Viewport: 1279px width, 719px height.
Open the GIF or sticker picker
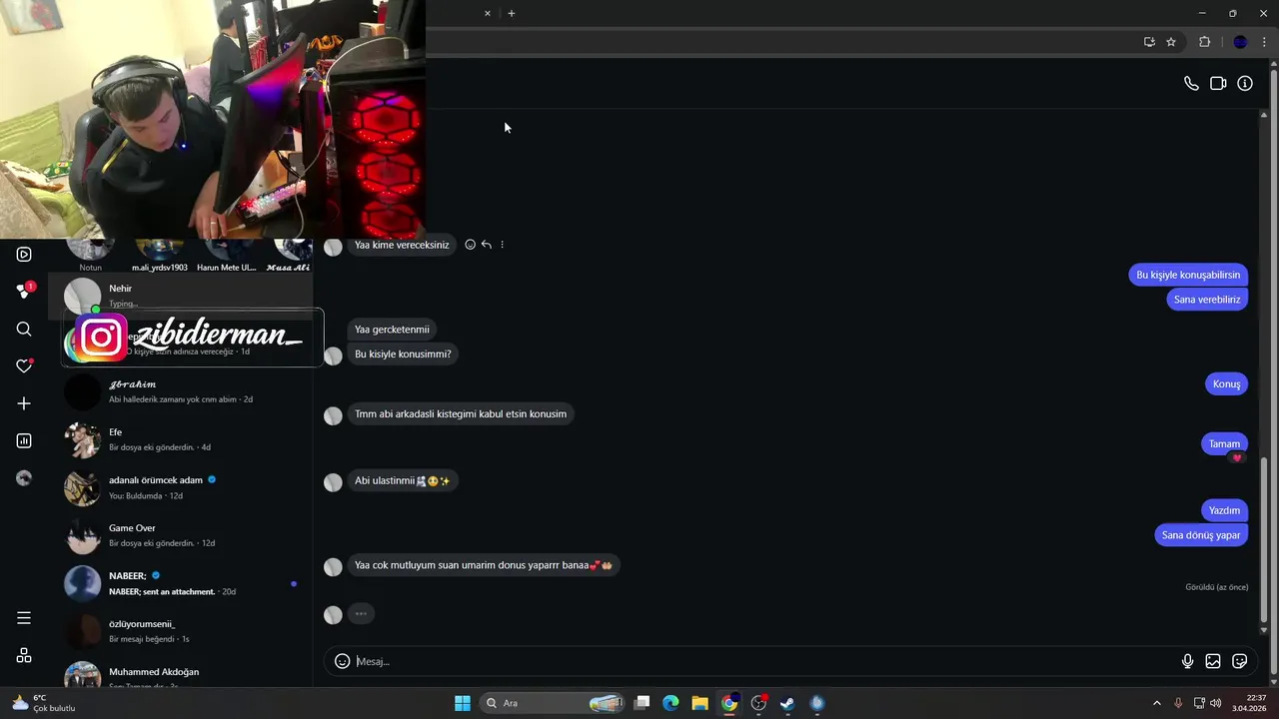point(1240,661)
